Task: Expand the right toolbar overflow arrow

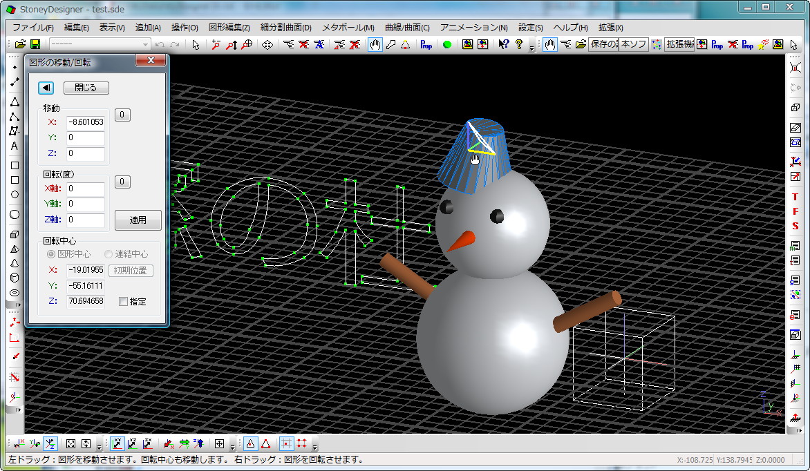Action: 799,430
